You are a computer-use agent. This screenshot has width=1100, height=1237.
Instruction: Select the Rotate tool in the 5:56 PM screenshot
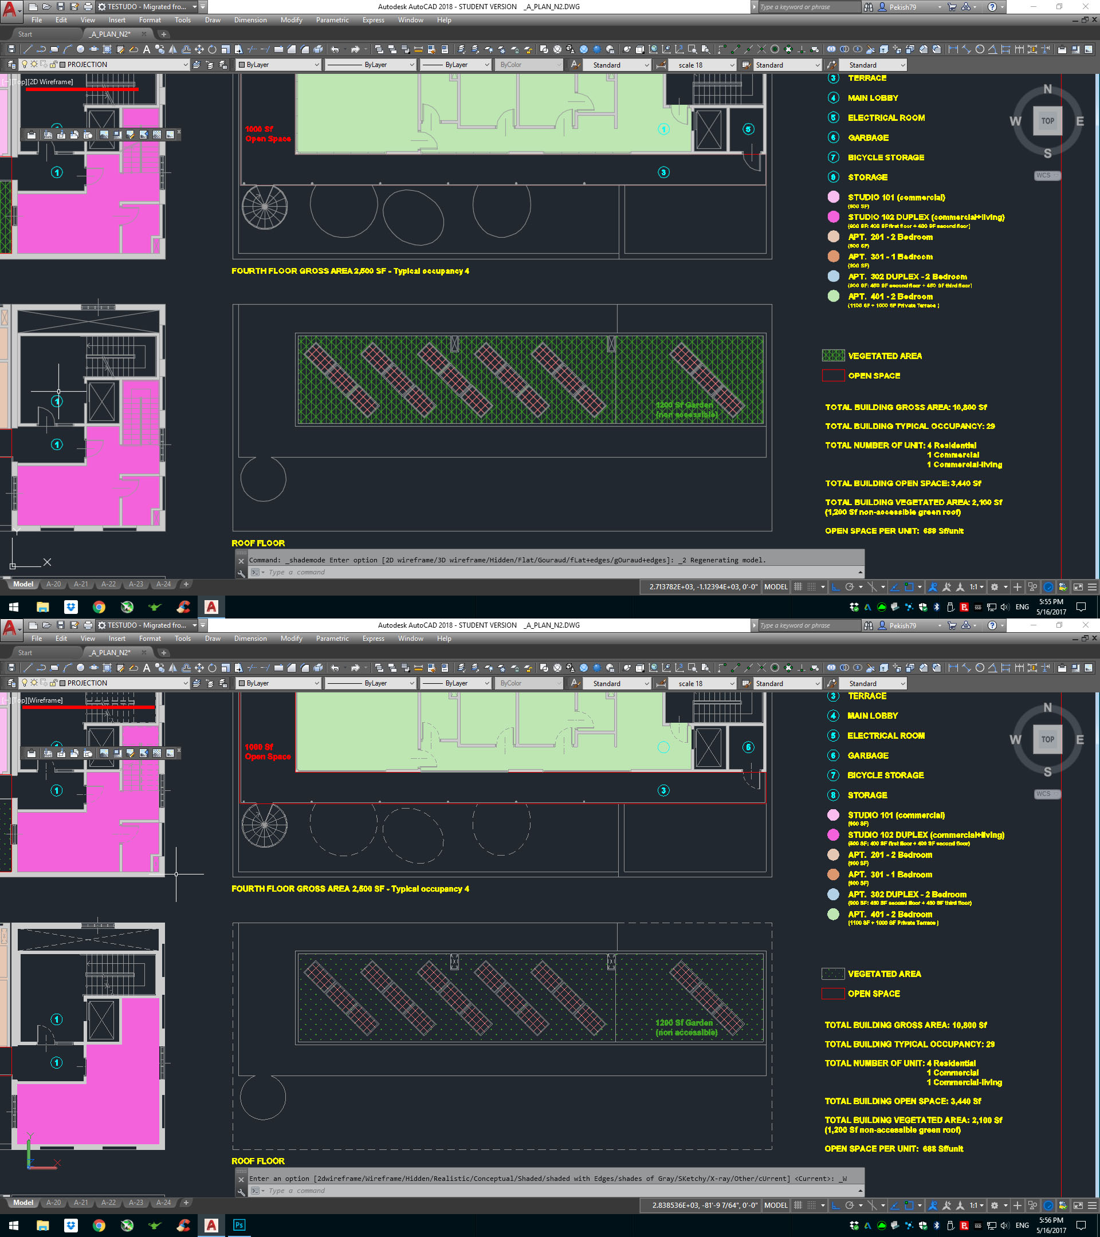click(x=212, y=668)
